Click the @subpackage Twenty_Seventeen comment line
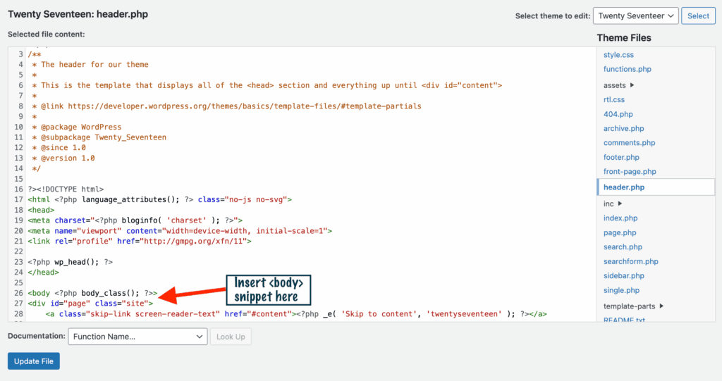 click(99, 137)
